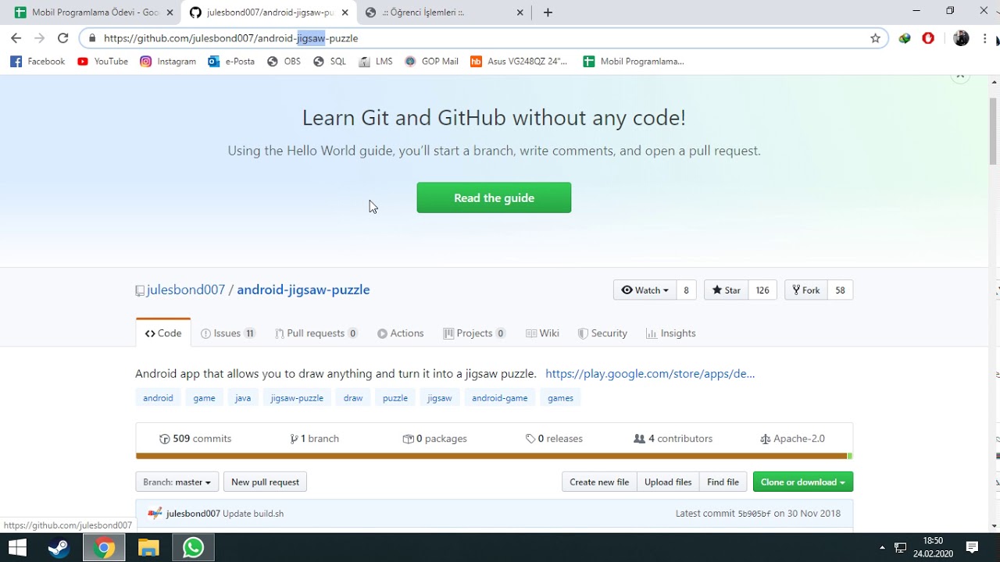Open e-Posta bookmark

(232, 61)
